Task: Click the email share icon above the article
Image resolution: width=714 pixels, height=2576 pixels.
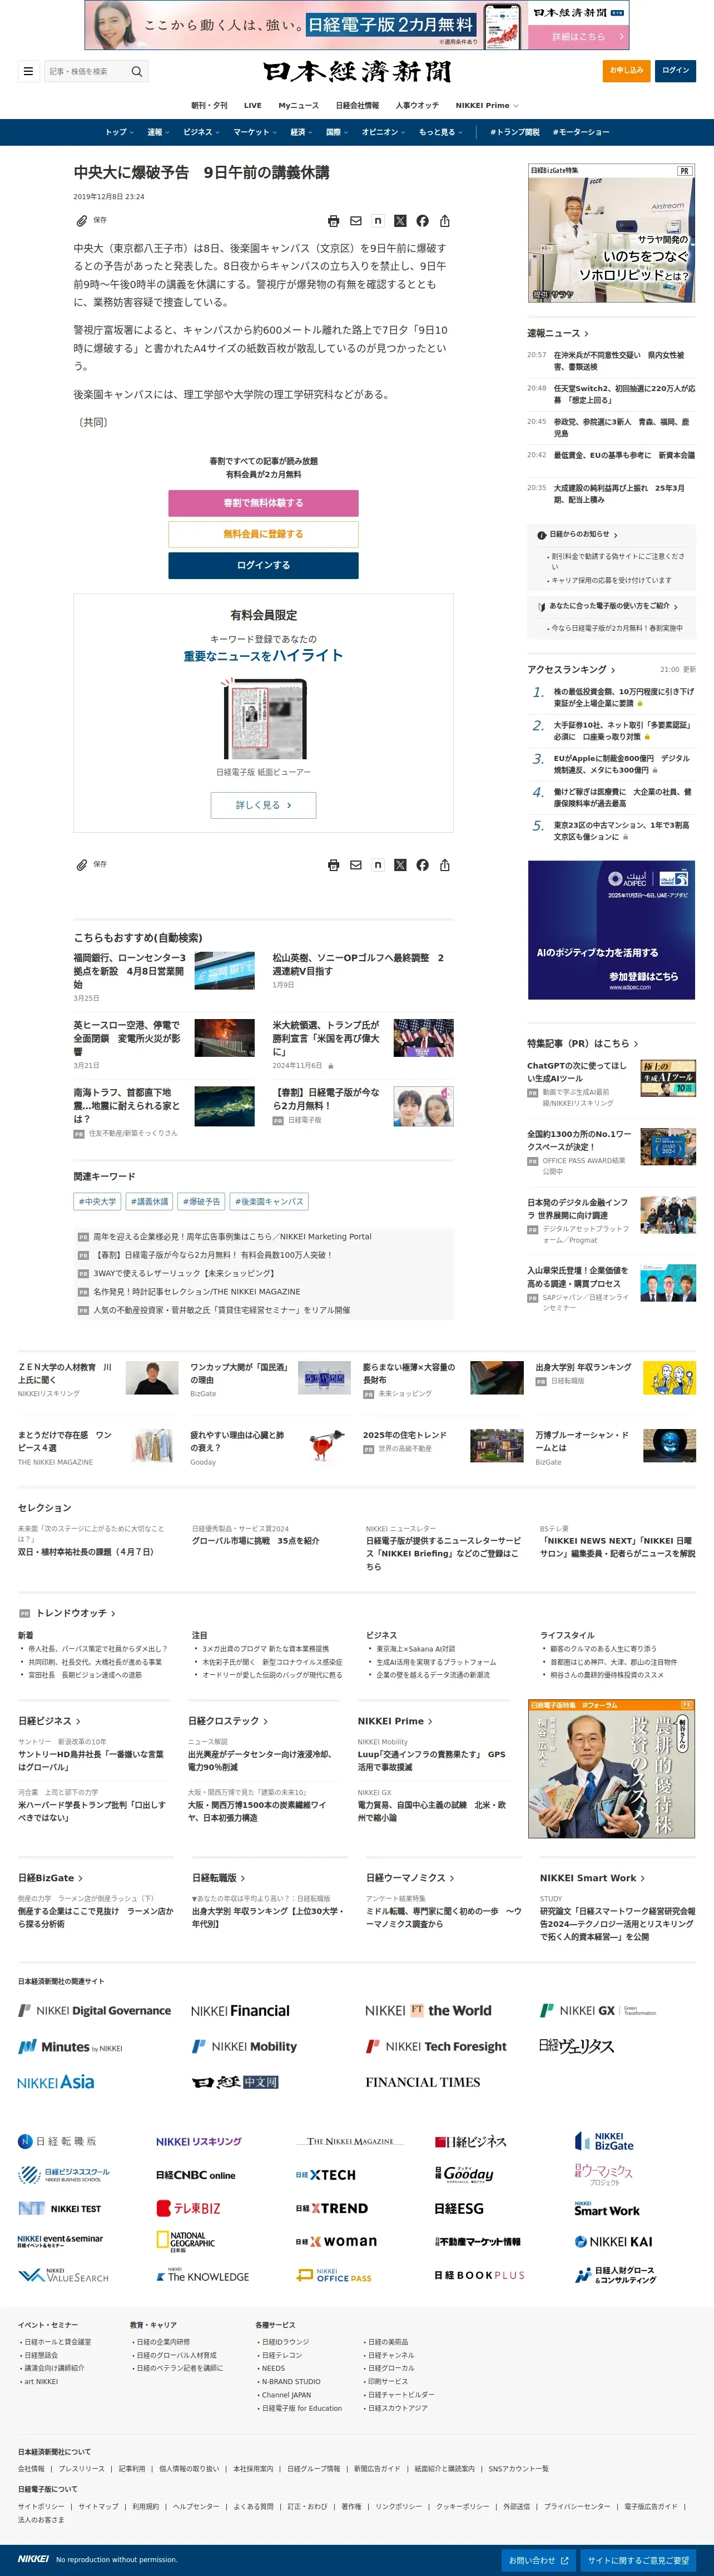Action: 356,221
